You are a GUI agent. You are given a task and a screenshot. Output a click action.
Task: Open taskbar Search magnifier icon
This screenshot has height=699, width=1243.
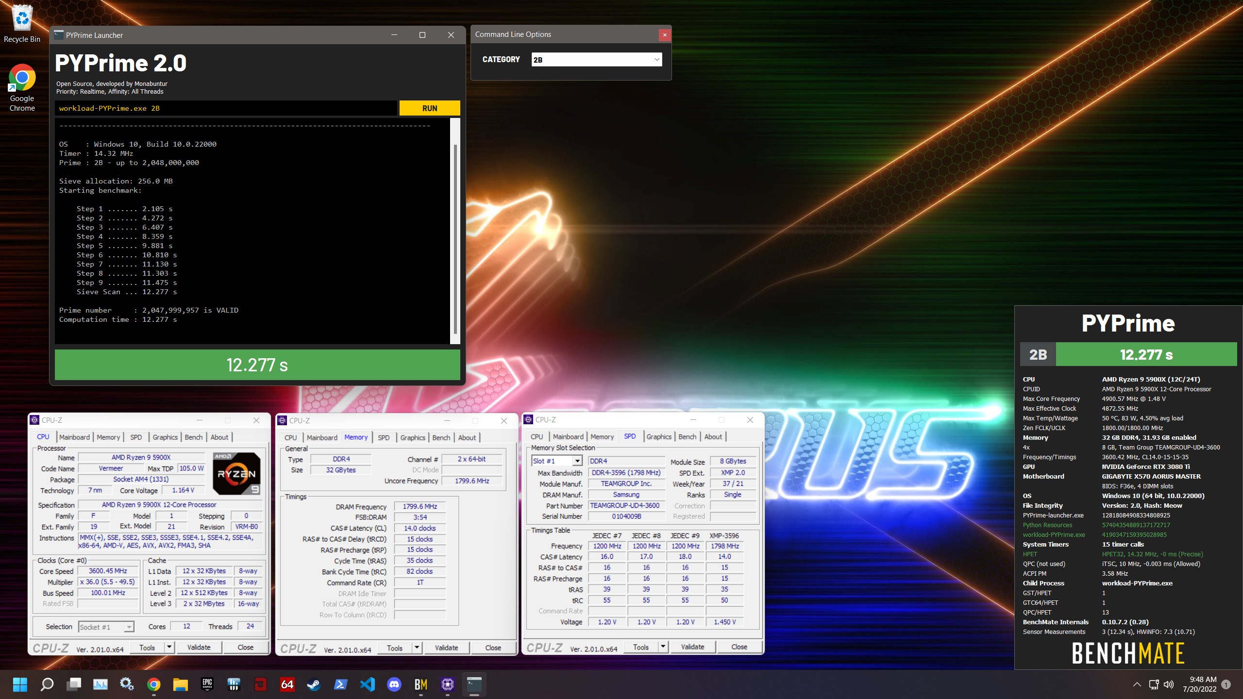(47, 684)
